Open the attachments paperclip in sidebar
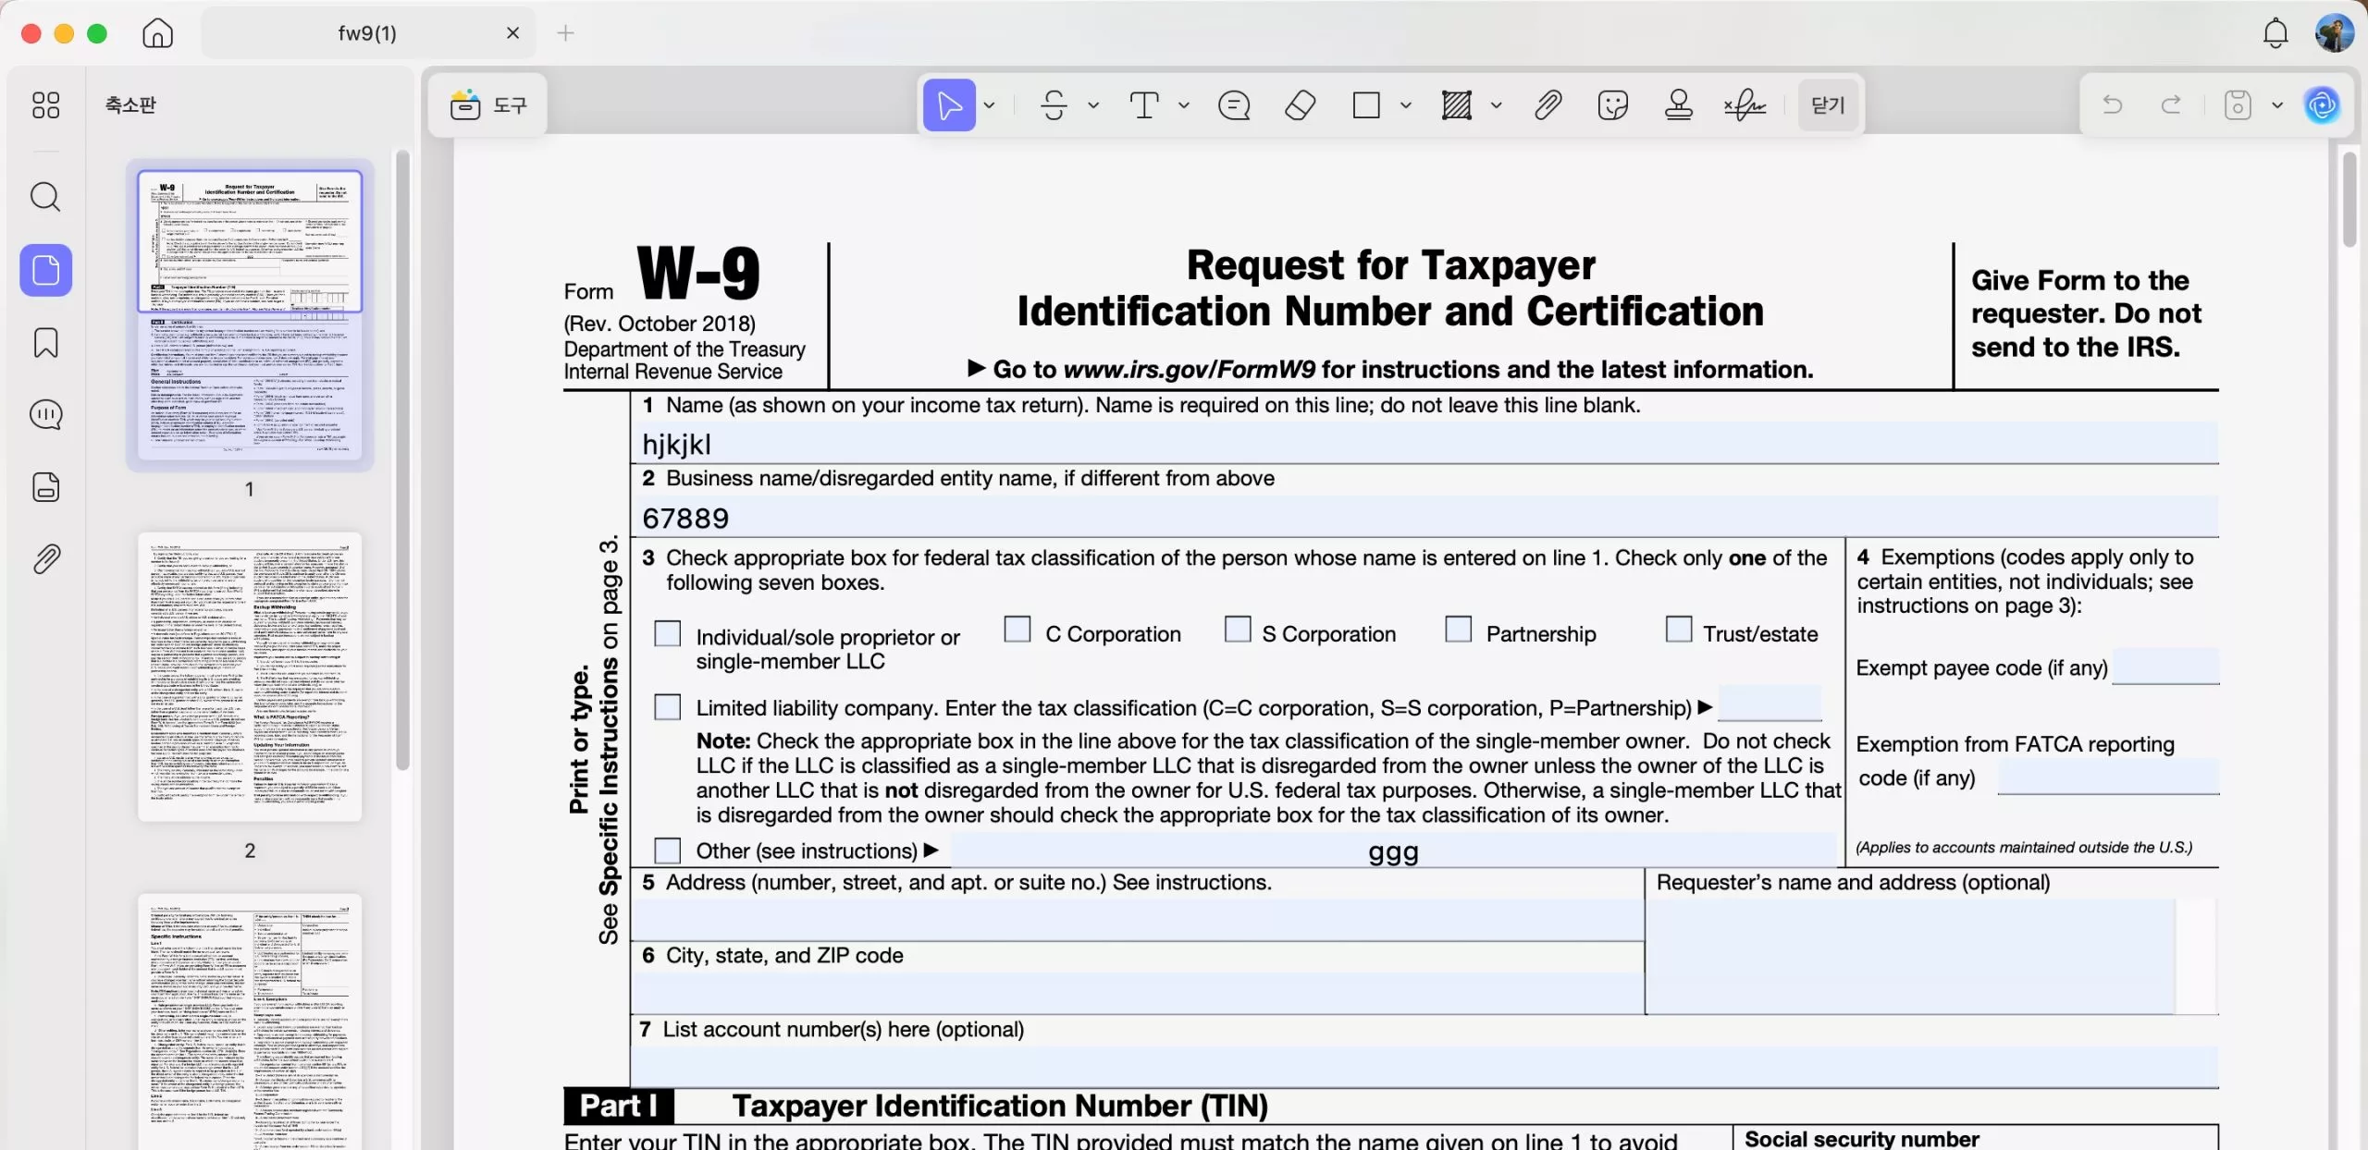Screen dimensions: 2368x1150 [46, 558]
